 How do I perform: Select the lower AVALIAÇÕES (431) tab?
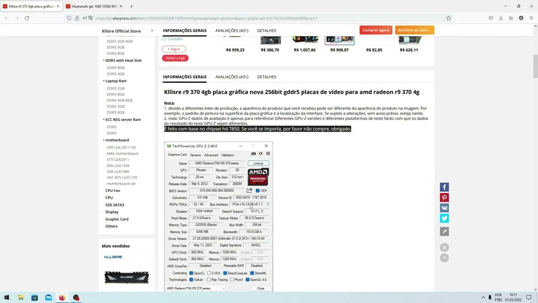[x=232, y=77]
